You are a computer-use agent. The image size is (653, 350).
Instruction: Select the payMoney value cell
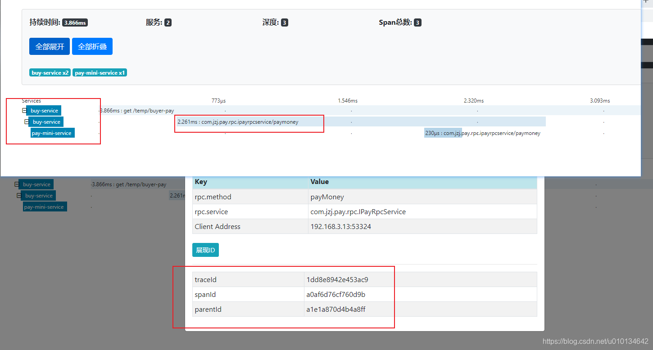tap(423, 197)
